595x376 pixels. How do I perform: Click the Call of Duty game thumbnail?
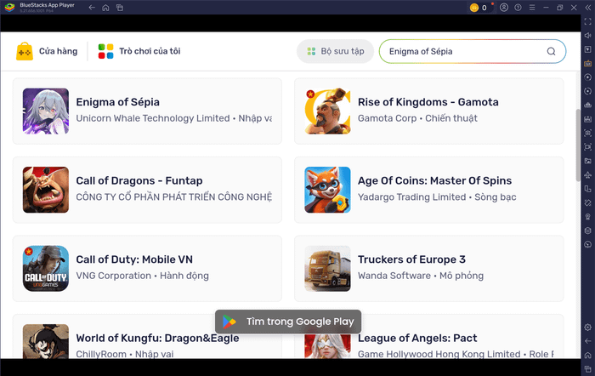pos(46,269)
